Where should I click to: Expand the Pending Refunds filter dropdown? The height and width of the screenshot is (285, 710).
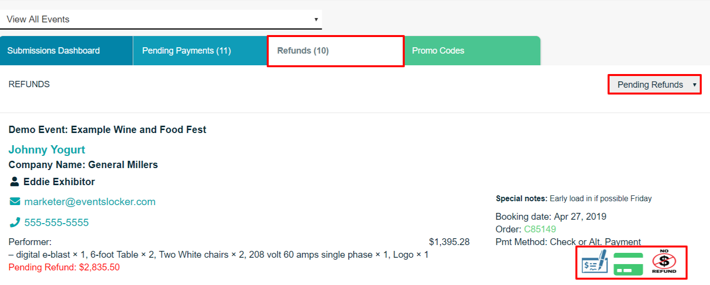click(x=654, y=85)
